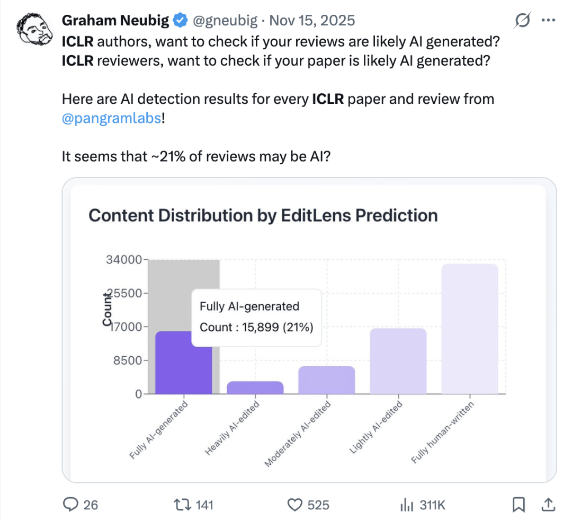Like the tweet with heart icon

coord(294,504)
